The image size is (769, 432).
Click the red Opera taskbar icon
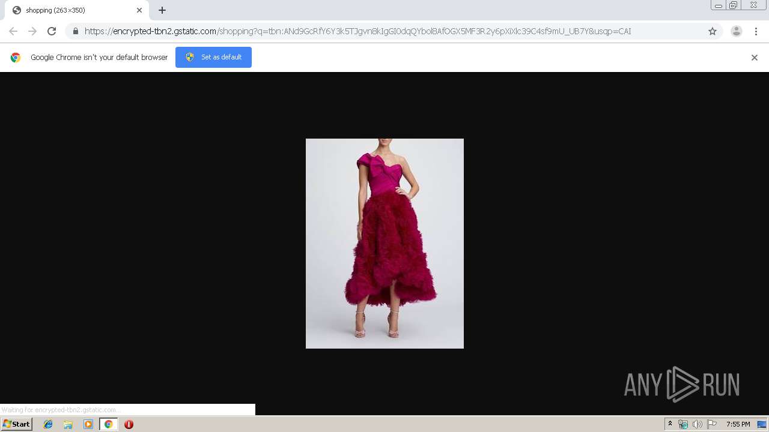[x=129, y=424]
